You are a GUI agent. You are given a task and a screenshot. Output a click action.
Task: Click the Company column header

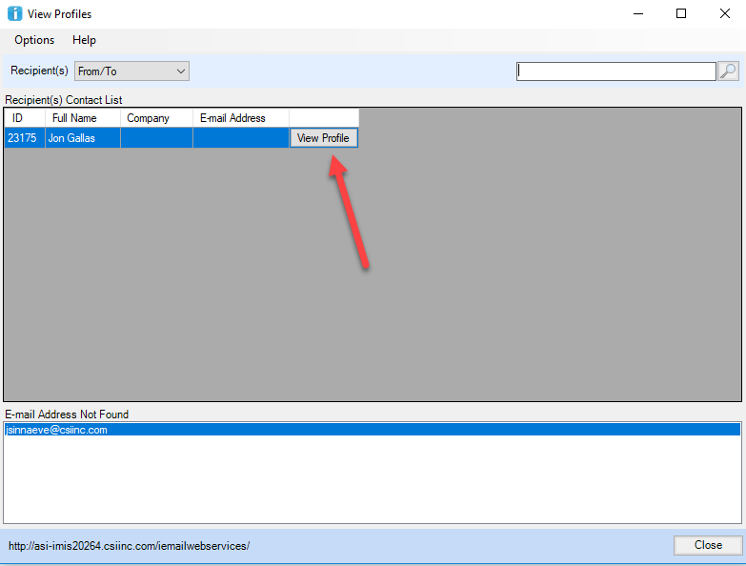point(156,118)
